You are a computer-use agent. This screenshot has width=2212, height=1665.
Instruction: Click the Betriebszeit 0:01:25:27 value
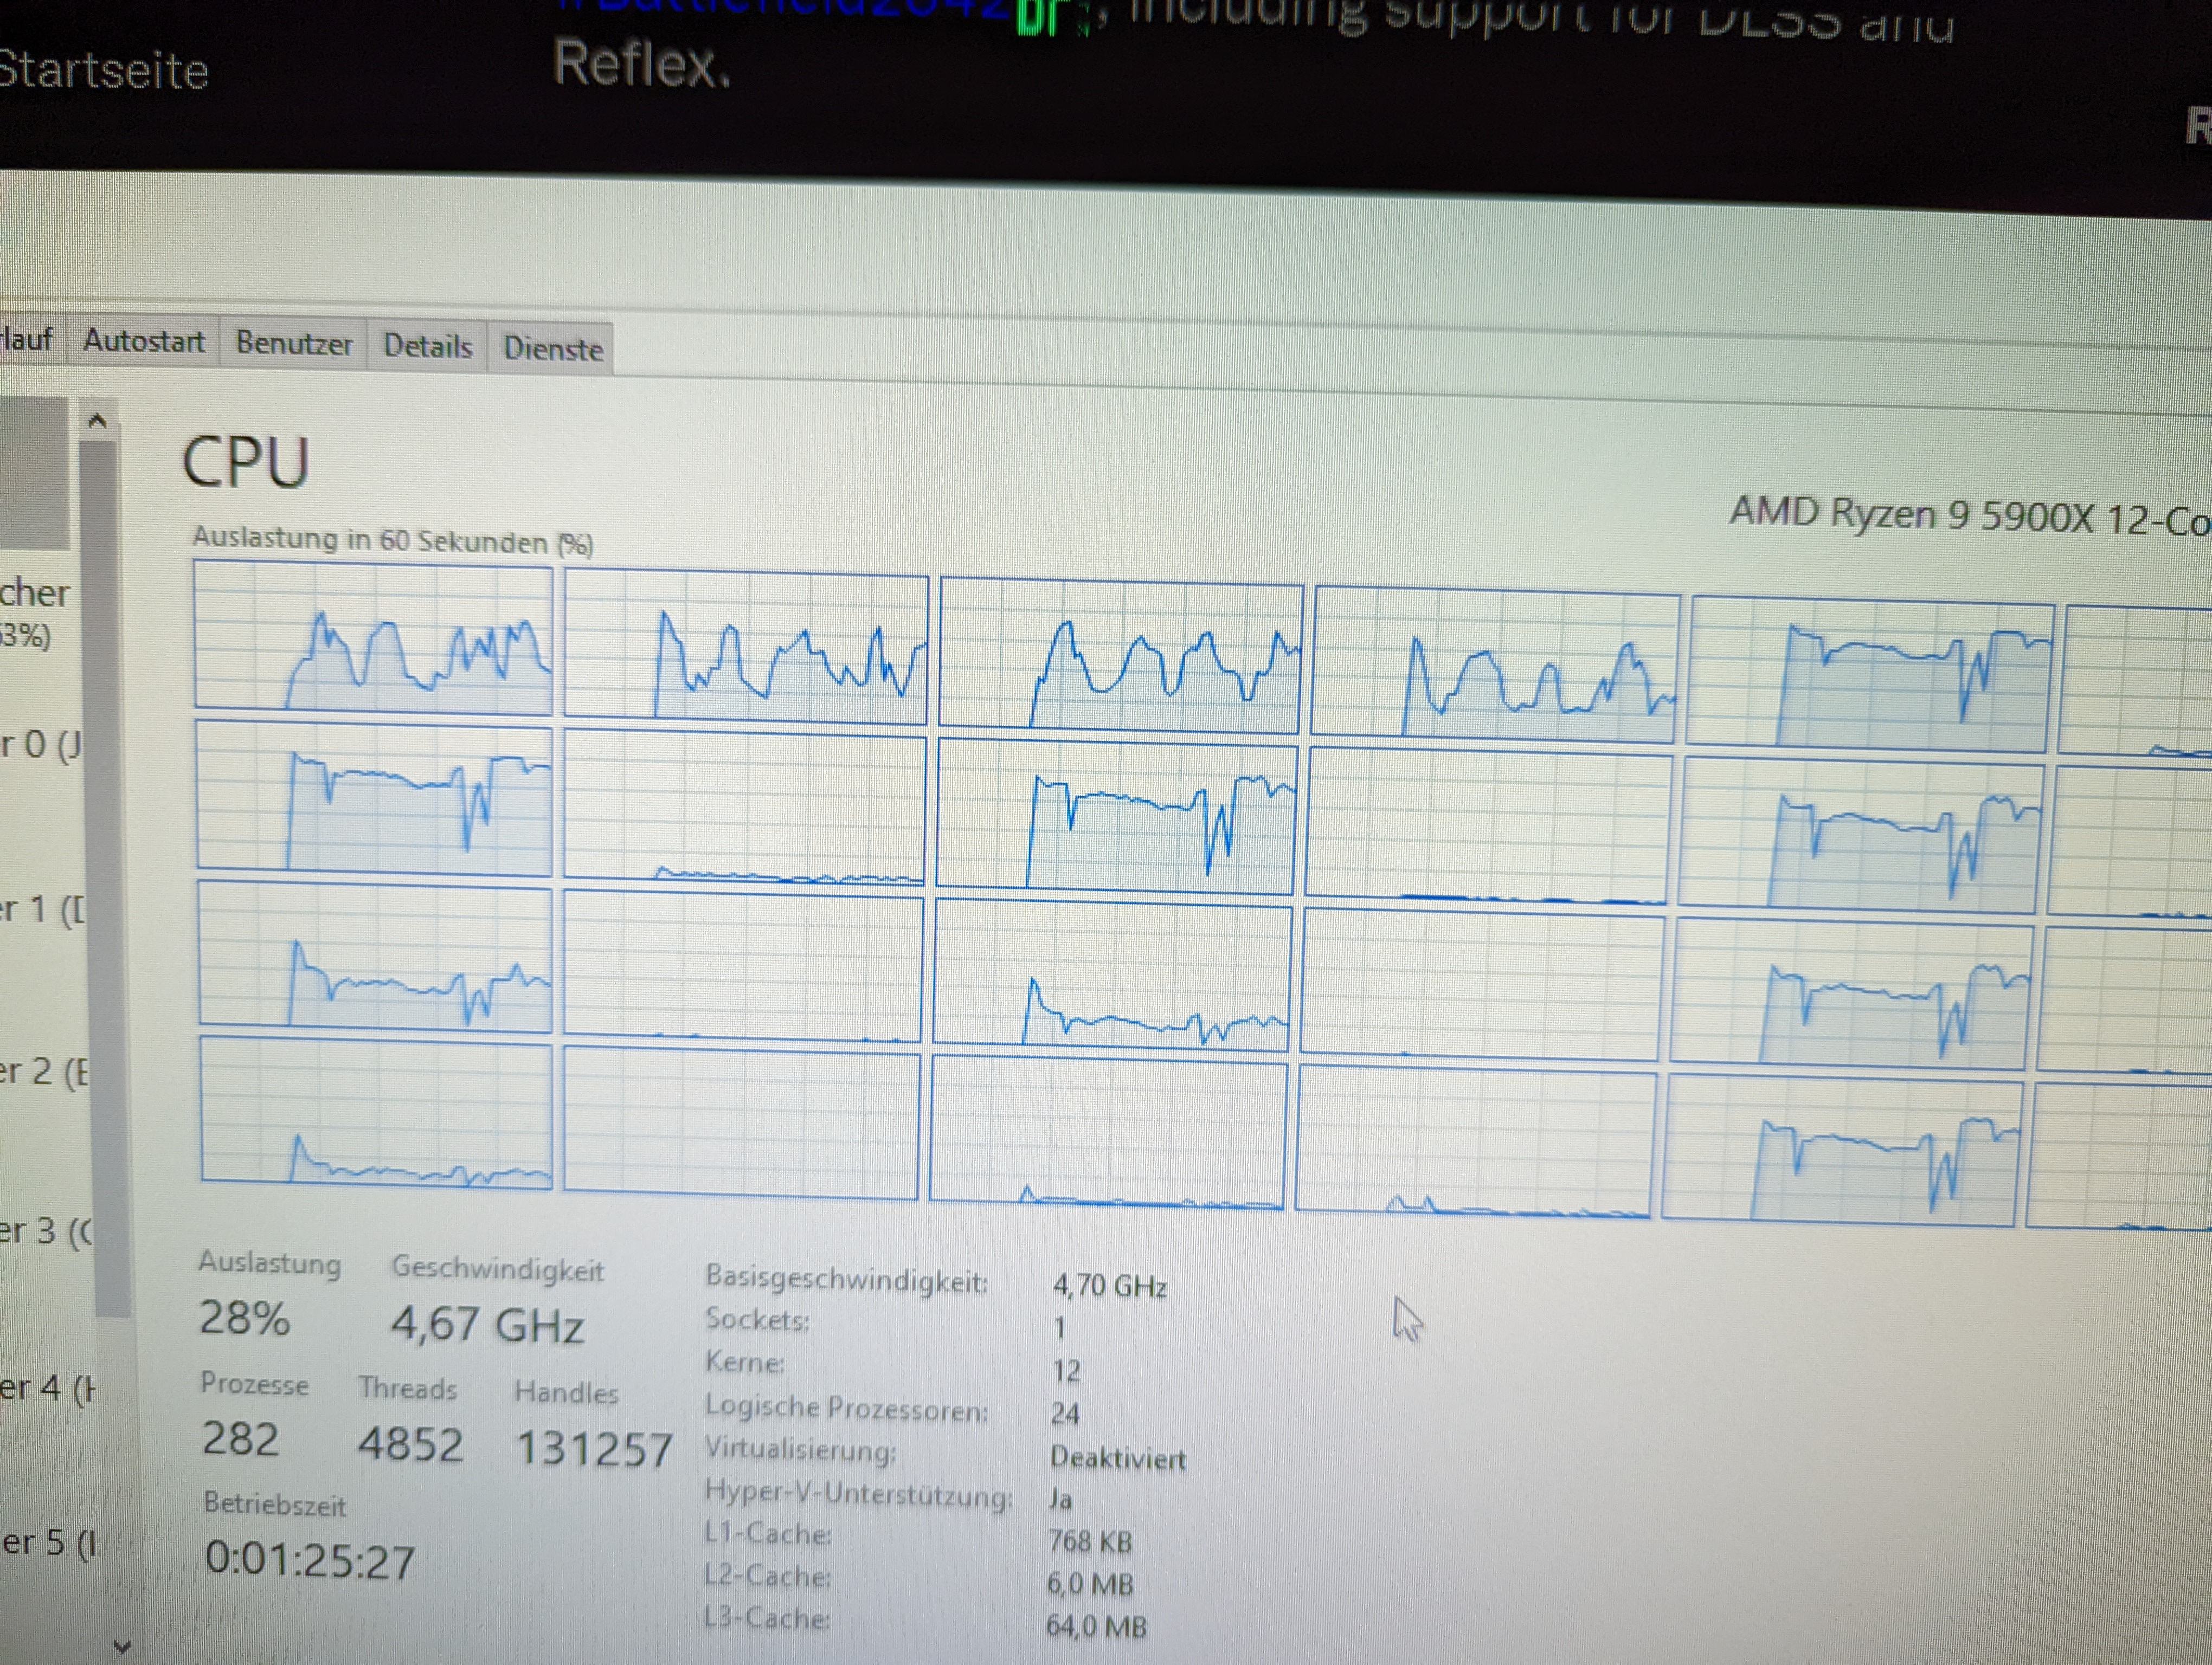(310, 1560)
